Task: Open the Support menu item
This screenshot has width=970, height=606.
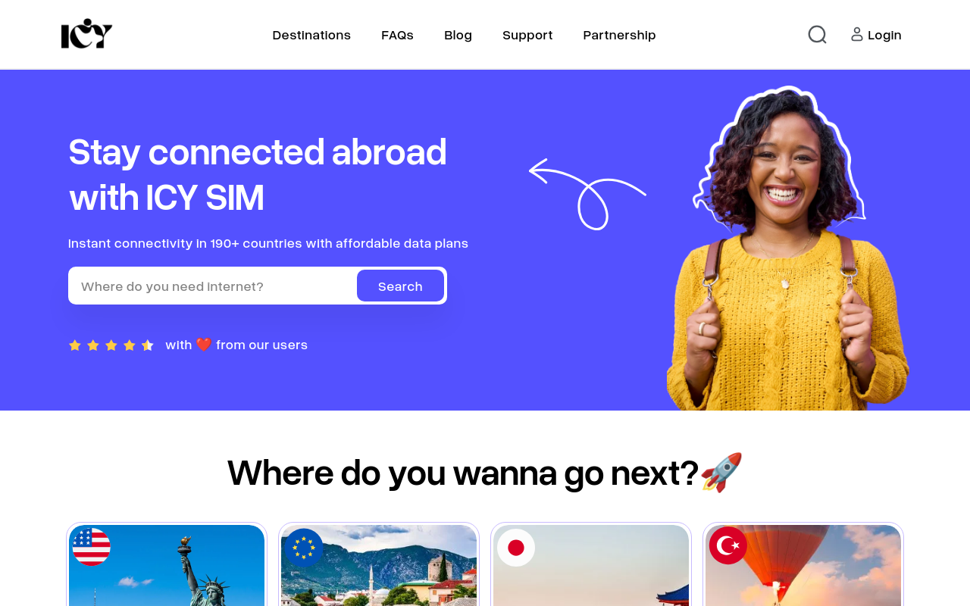Action: (x=527, y=35)
